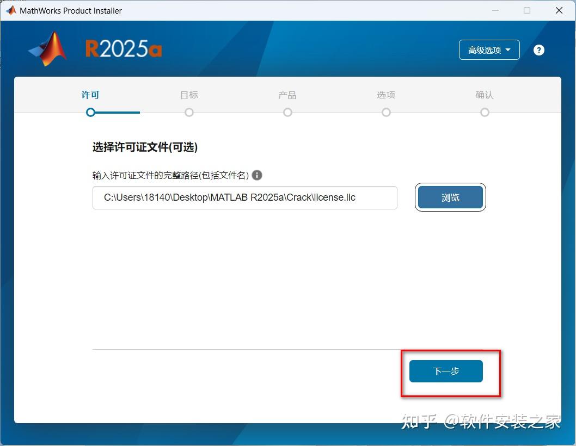Select the license file path input field
576x446 pixels.
245,197
